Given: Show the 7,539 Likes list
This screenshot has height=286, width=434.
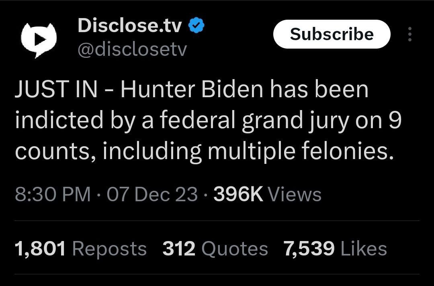Looking at the screenshot, I should pos(335,249).
